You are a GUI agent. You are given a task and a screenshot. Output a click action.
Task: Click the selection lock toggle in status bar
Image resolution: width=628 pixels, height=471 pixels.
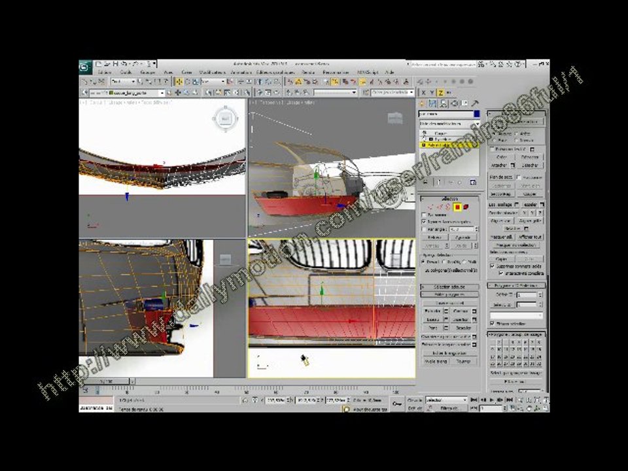click(245, 400)
